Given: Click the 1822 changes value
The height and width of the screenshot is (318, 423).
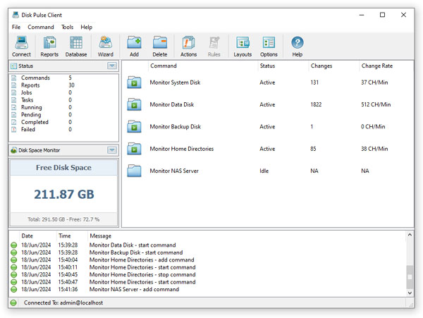Looking at the screenshot, I should pos(316,104).
